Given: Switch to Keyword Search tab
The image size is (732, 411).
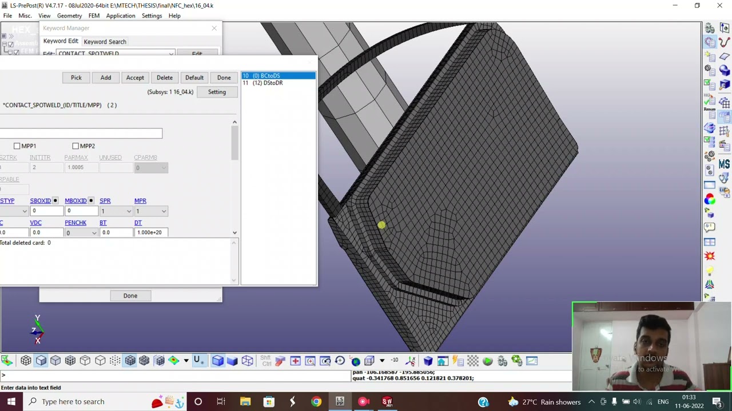Looking at the screenshot, I should click(105, 42).
